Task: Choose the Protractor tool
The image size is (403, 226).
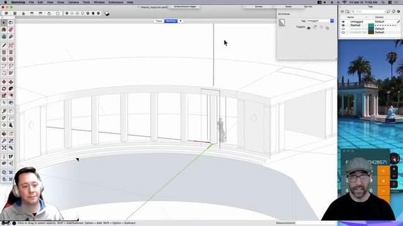Action: click(x=4, y=118)
